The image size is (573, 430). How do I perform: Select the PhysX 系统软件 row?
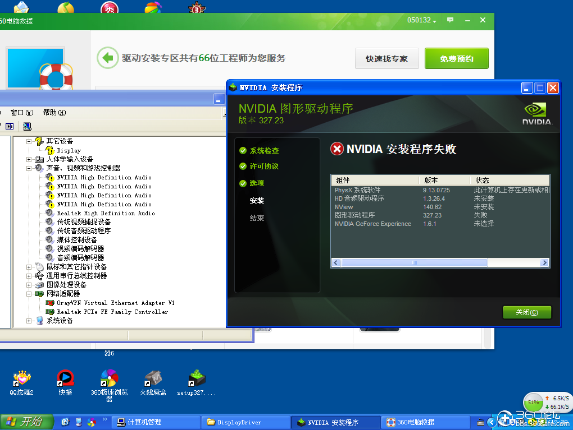coord(440,190)
